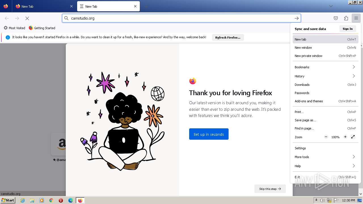Image resolution: width=363 pixels, height=204 pixels.
Task: Stop page loading with the X button
Action: (27, 18)
